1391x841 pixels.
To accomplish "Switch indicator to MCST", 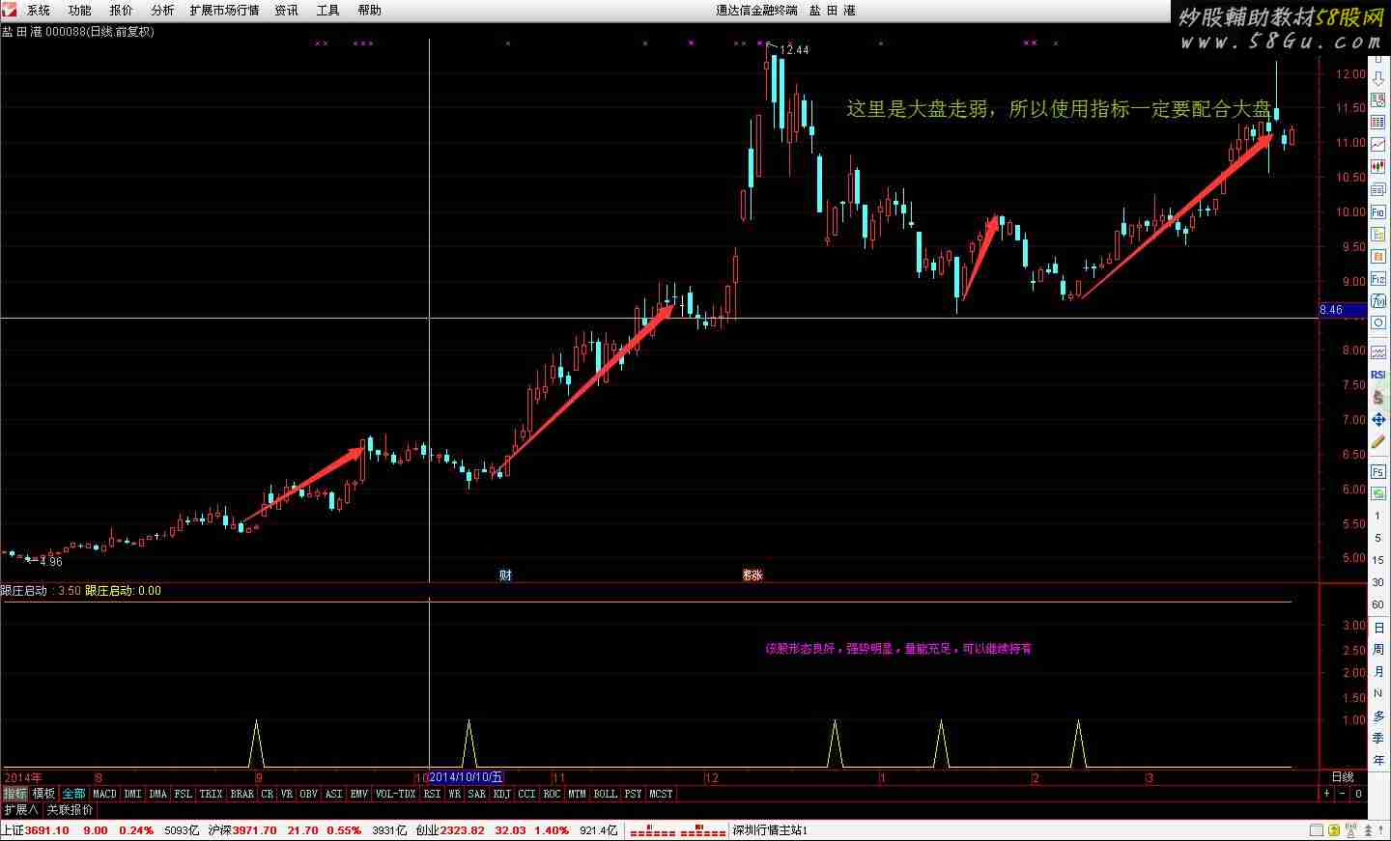I will click(661, 794).
